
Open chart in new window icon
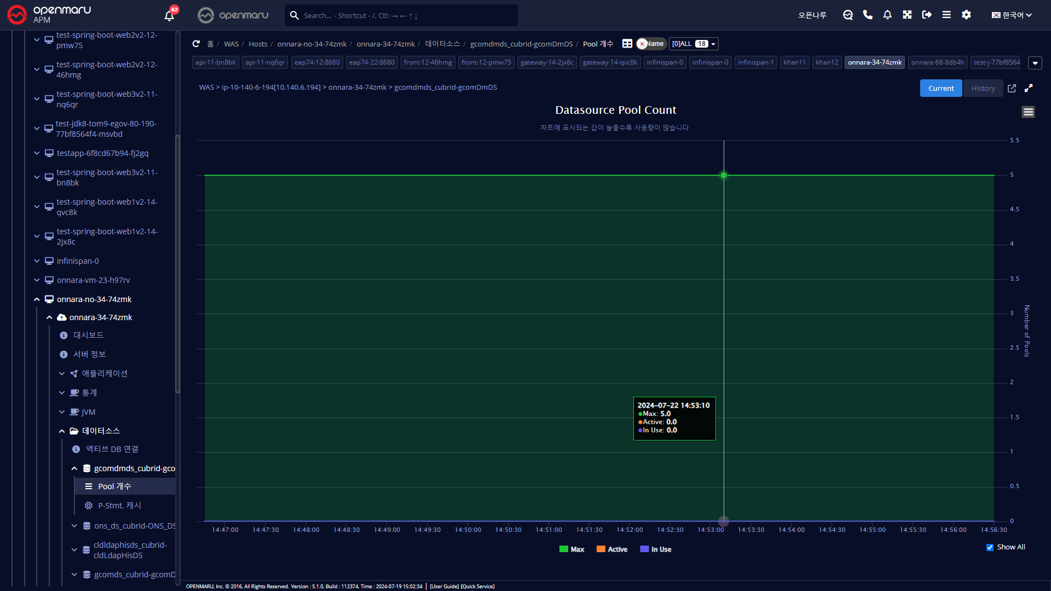coord(1012,88)
